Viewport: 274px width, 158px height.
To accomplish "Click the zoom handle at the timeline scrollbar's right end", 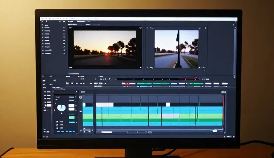I will coord(214,131).
